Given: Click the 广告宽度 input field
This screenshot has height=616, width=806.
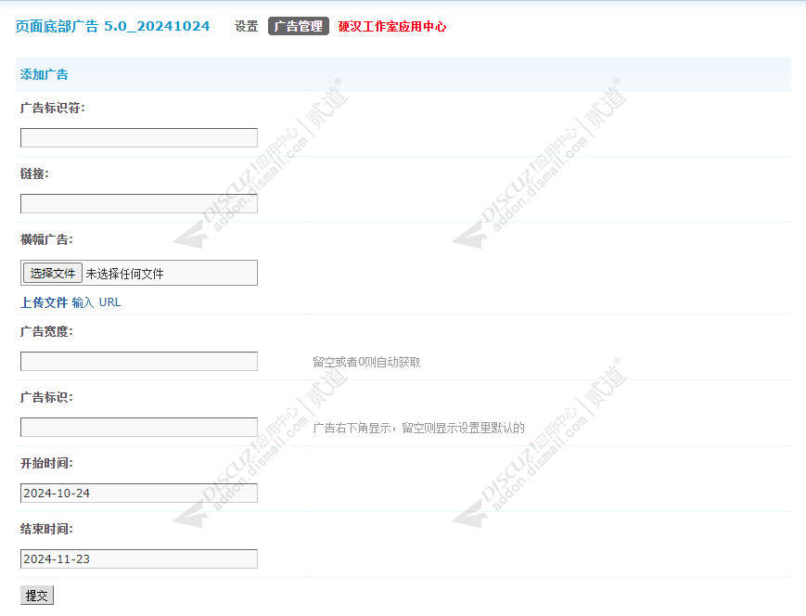Looking at the screenshot, I should 139,362.
